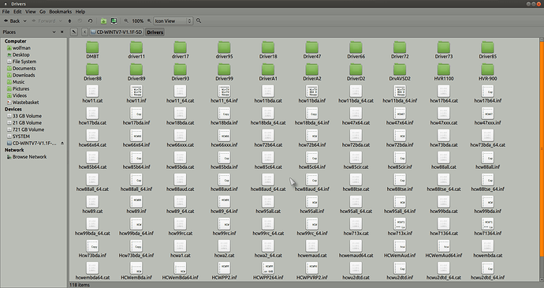Show earlier path segments with left chevron
Screen dimensions: 544x288
(x=84, y=32)
